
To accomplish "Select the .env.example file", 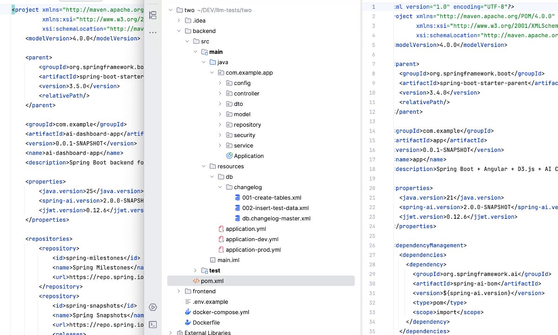I will tap(210, 302).
